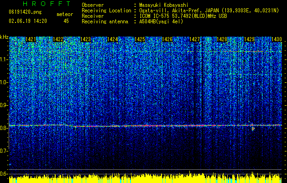
Task: Select the Ogata-vill. Akita-Pref. JAPAN location text
Action: 209,11
